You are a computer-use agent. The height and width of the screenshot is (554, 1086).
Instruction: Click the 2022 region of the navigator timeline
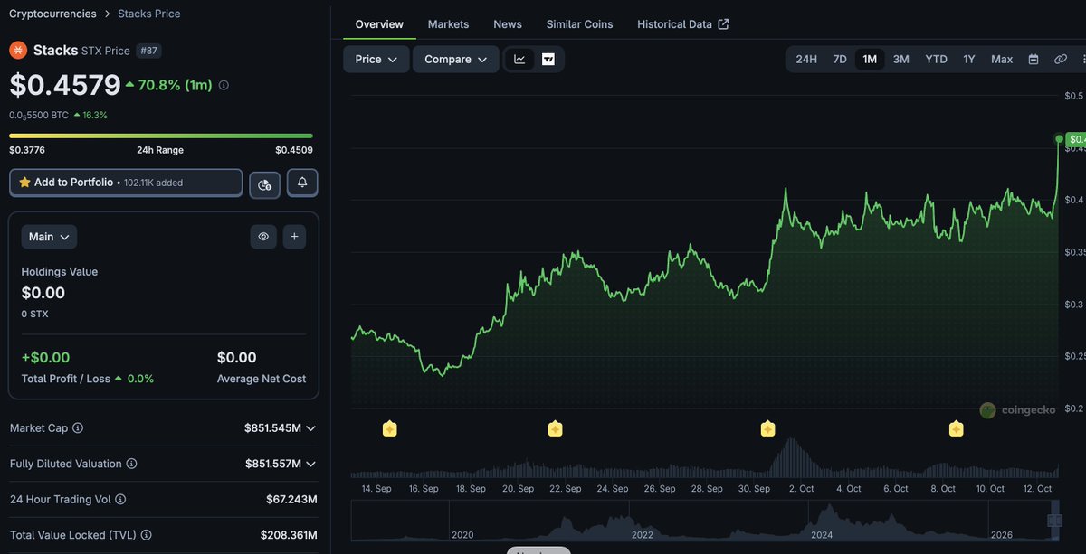(x=642, y=523)
